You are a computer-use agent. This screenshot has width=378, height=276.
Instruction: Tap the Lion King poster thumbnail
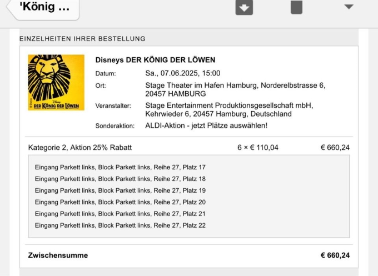point(56,82)
